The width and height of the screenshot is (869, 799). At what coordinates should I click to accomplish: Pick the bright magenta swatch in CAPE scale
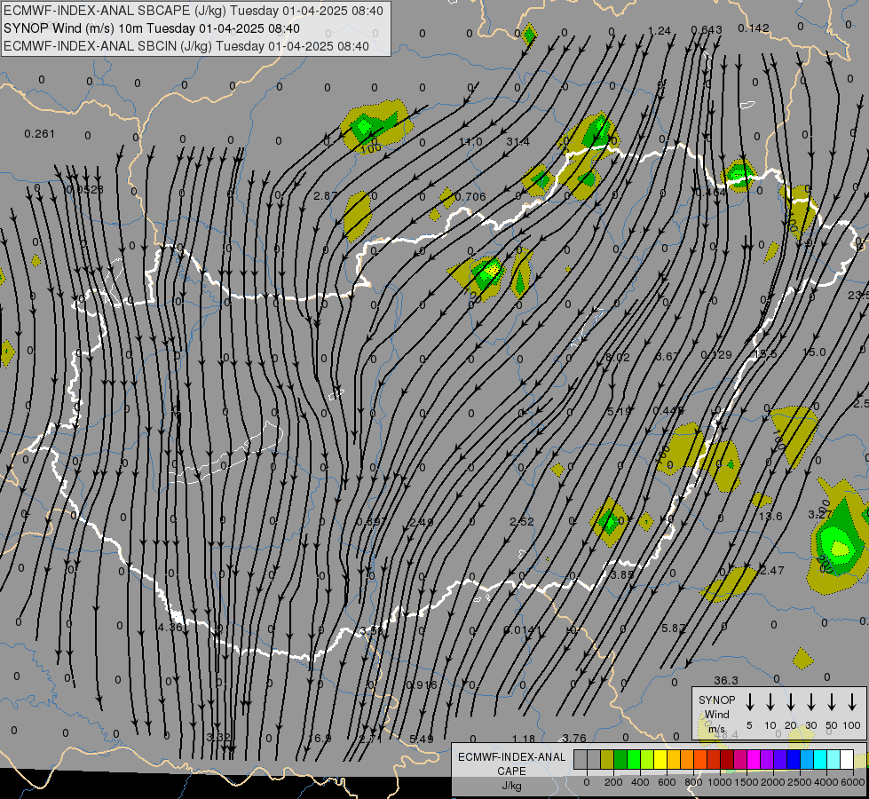[754, 759]
